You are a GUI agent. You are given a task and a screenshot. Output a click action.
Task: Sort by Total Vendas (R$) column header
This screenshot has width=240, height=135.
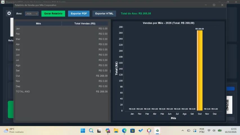(85, 23)
